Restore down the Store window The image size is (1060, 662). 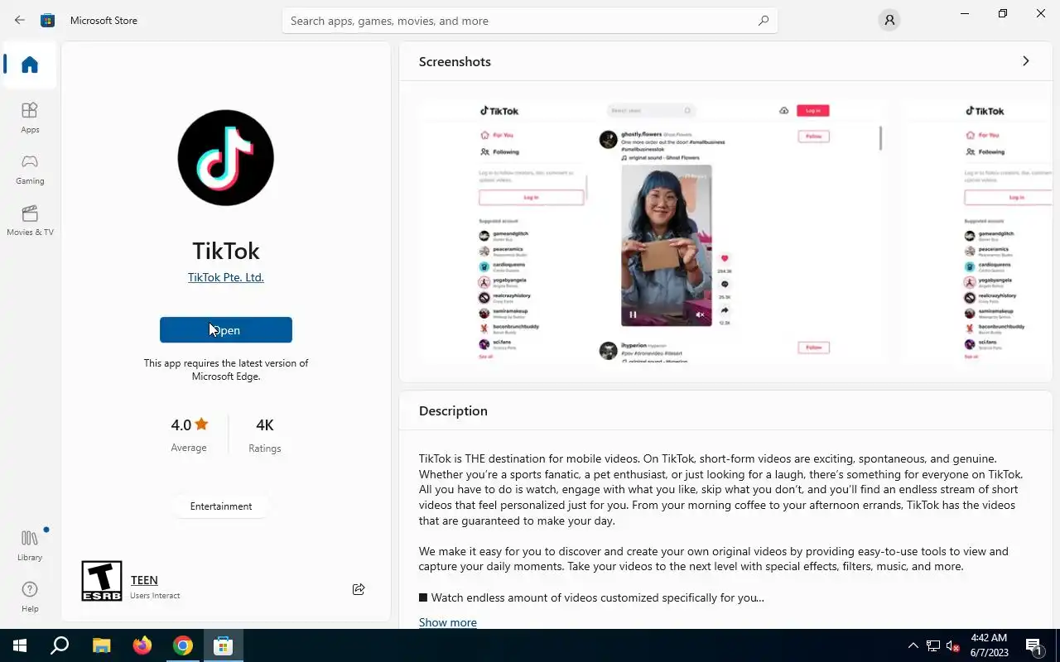pyautogui.click(x=1003, y=13)
